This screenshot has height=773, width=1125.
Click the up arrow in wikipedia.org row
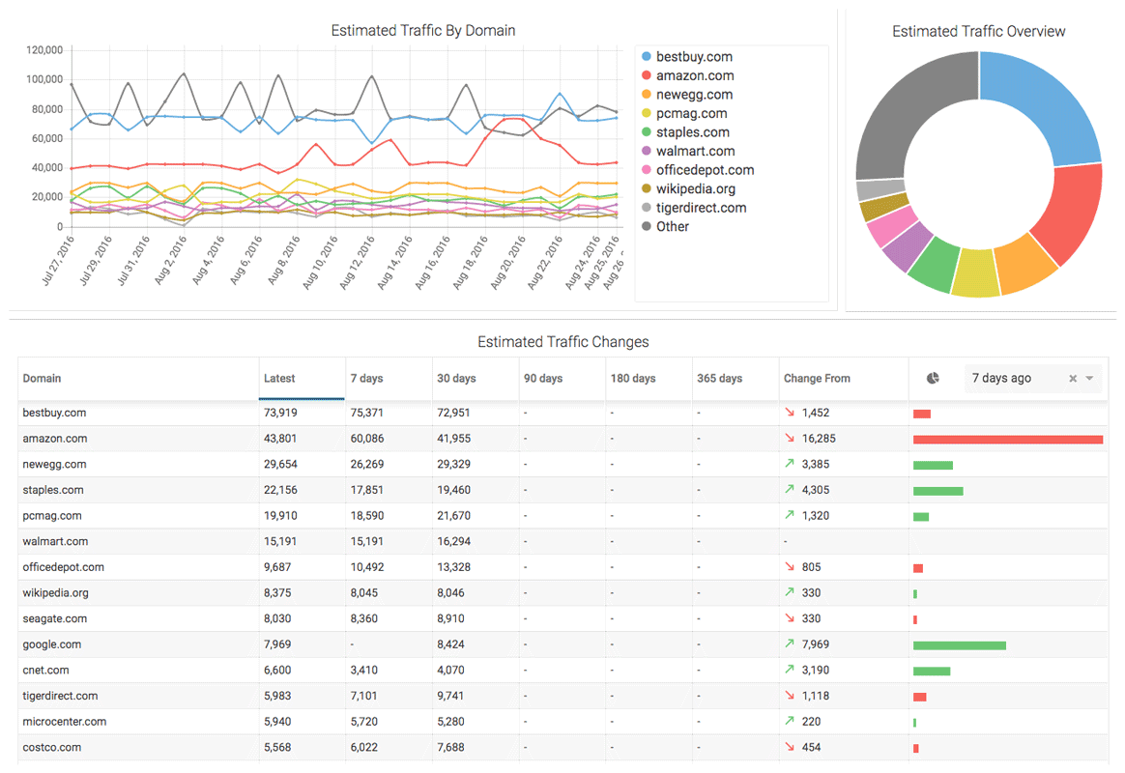click(x=790, y=593)
